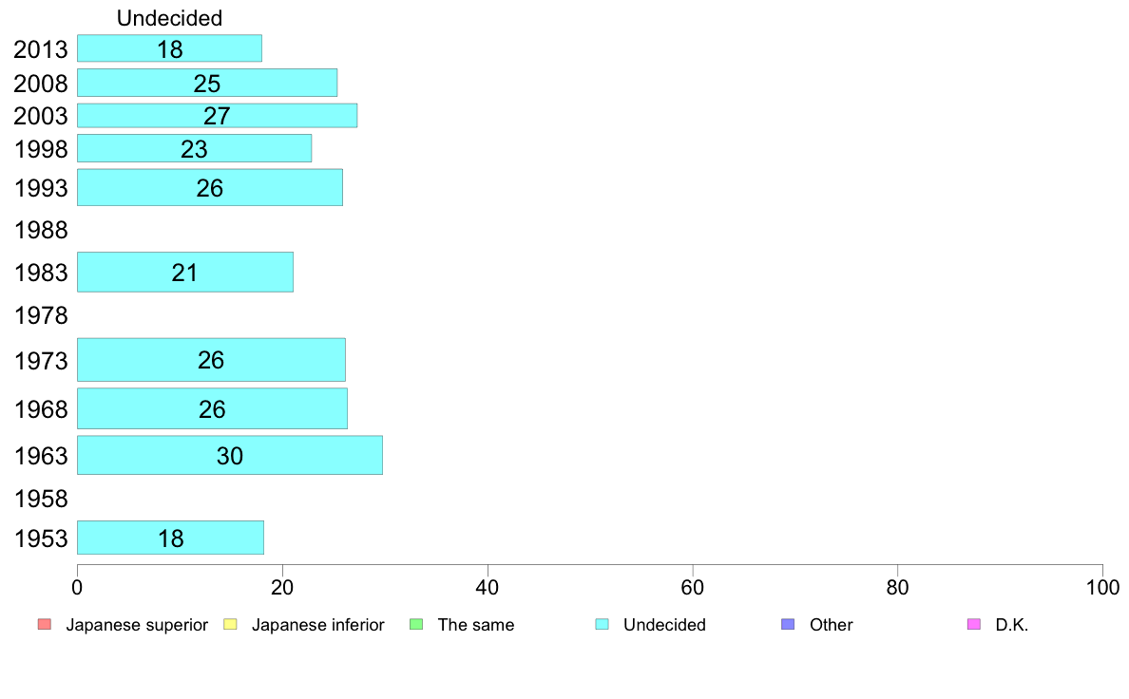Select the 1993 bar showing 26
The height and width of the screenshot is (699, 1129).
209,187
